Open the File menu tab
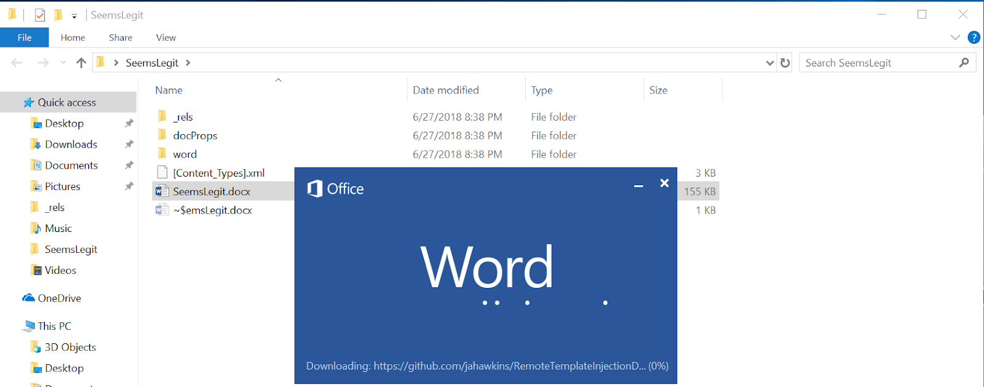Screen dimensions: 984x387 click(x=25, y=38)
